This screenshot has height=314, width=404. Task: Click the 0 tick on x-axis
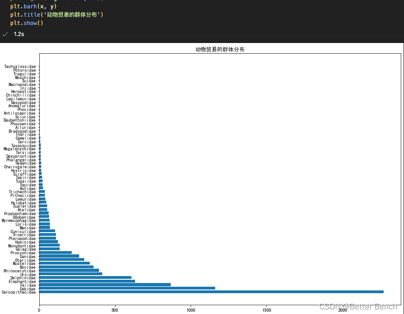pos(39,310)
